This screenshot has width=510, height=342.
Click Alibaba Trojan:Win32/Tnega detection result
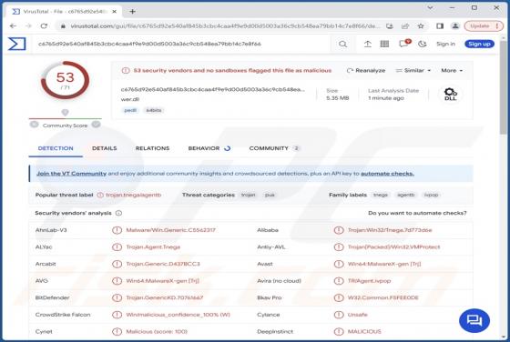coord(390,230)
